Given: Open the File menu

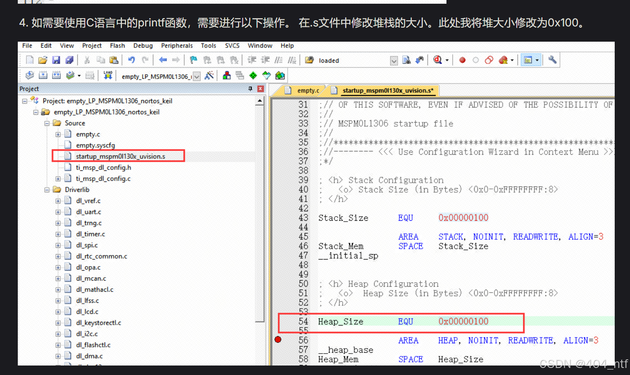Looking at the screenshot, I should tap(27, 45).
